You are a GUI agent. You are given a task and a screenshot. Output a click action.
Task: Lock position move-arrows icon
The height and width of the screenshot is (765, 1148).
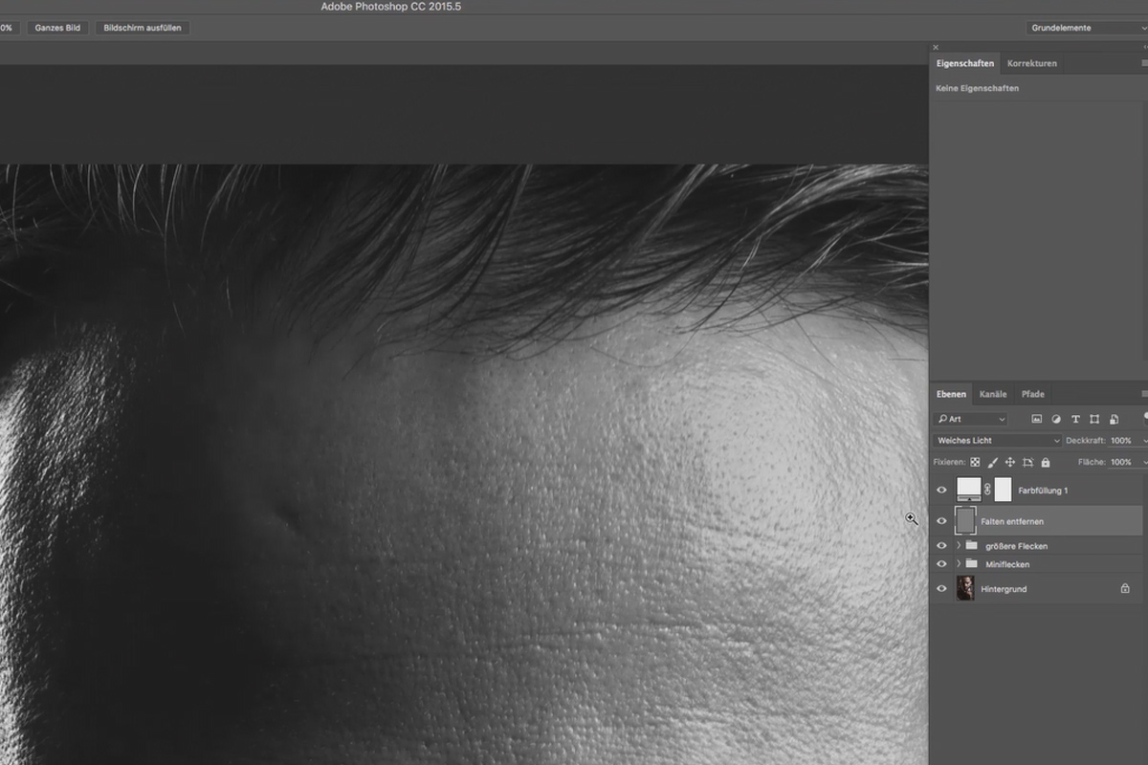pyautogui.click(x=1010, y=462)
